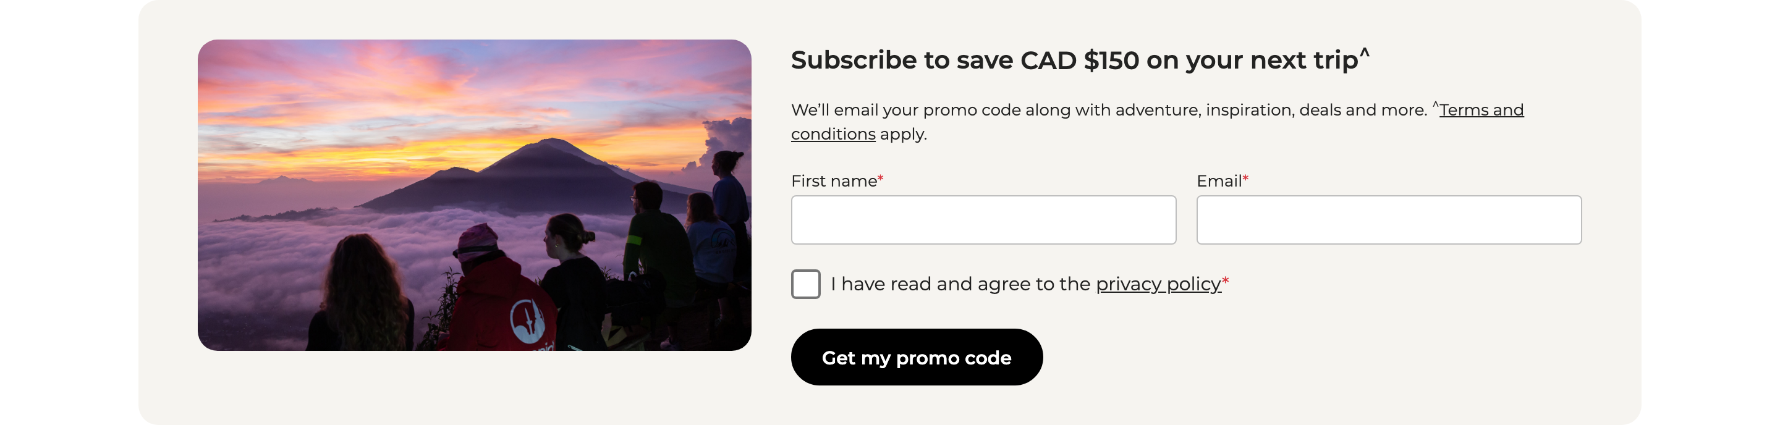Click the pink beanie hat in the photo
Viewport: 1780px width, 425px height.
click(x=477, y=240)
